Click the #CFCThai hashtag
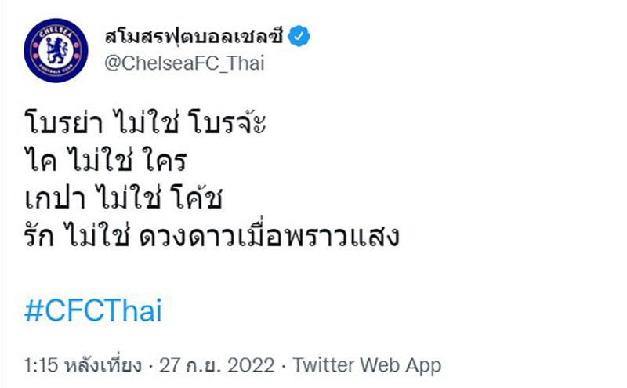This screenshot has width=627, height=388. (93, 310)
